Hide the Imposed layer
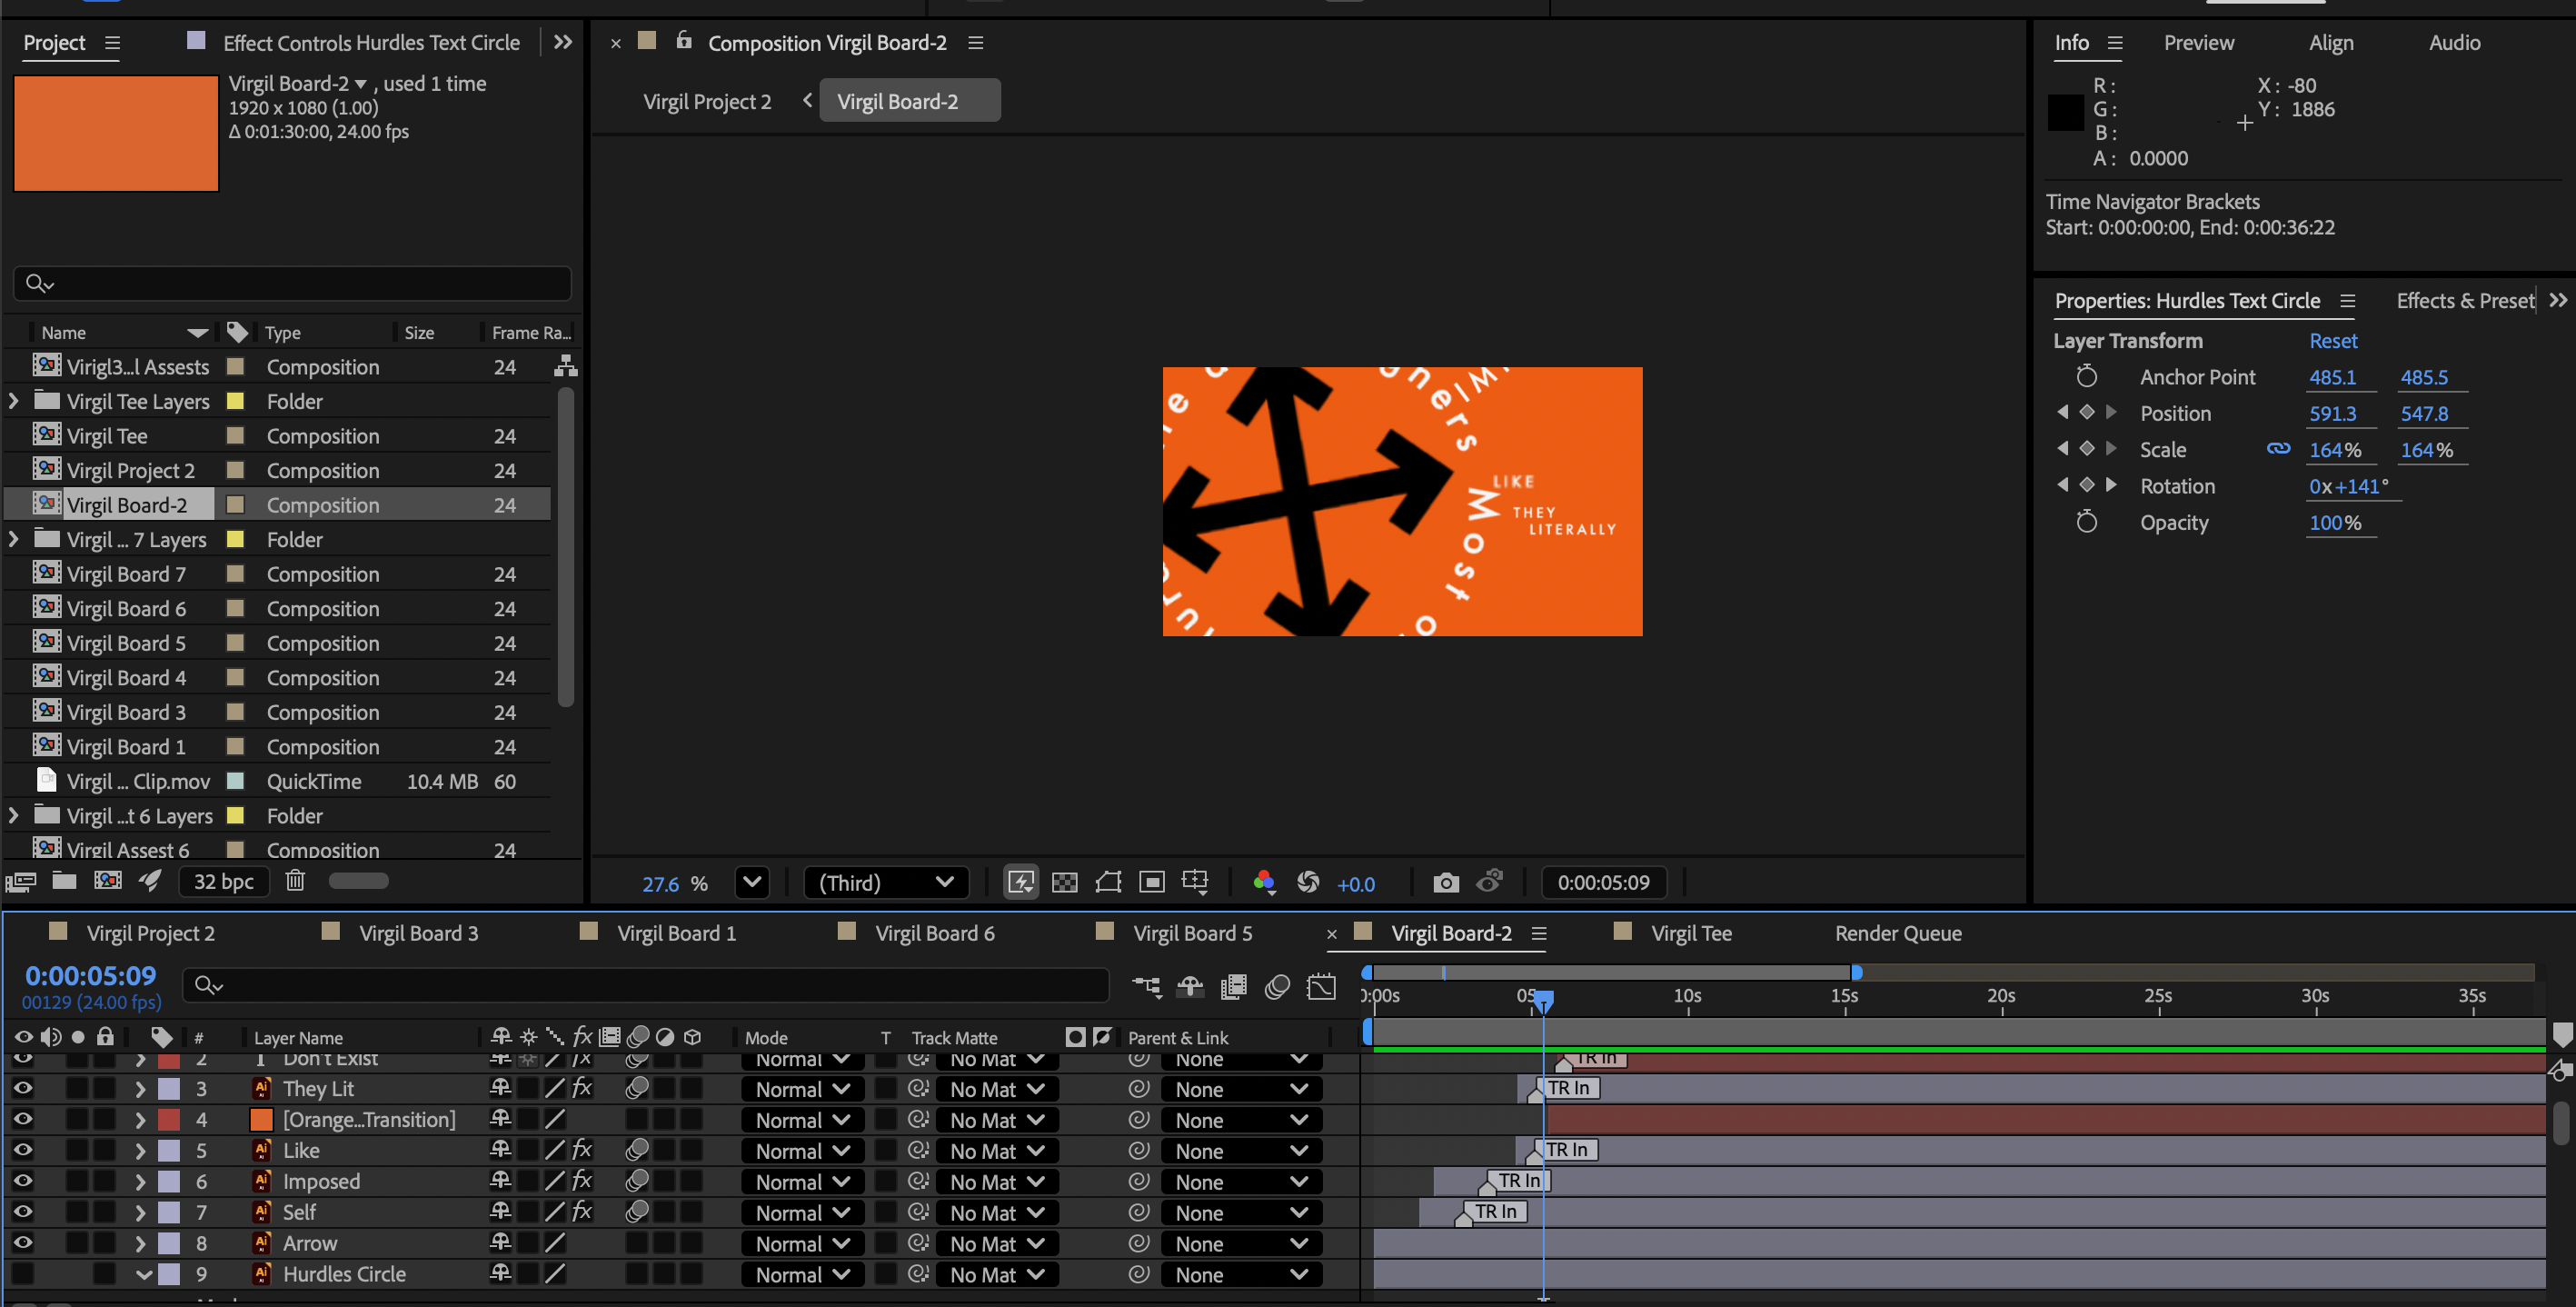 (23, 1181)
